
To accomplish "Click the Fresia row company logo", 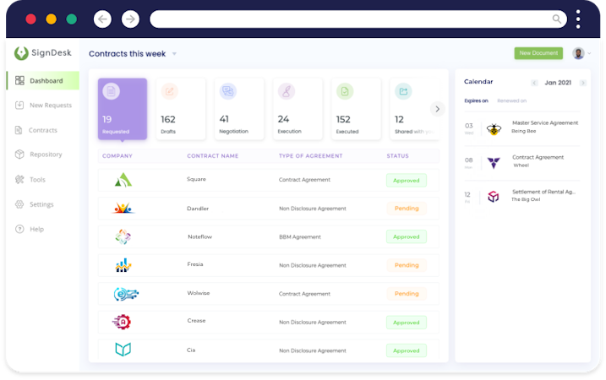I will tap(123, 265).
